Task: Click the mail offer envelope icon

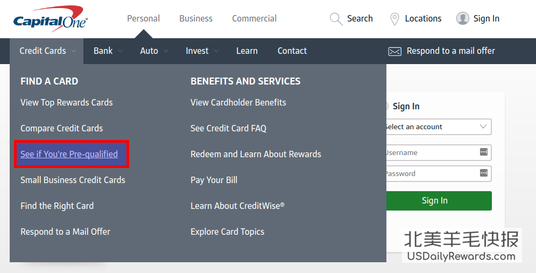Action: point(394,51)
